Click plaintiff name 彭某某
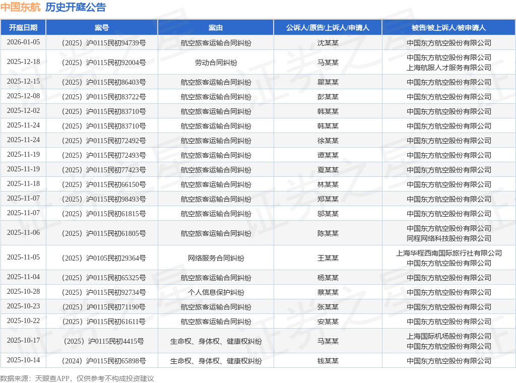The image size is (516, 383). coord(328,97)
